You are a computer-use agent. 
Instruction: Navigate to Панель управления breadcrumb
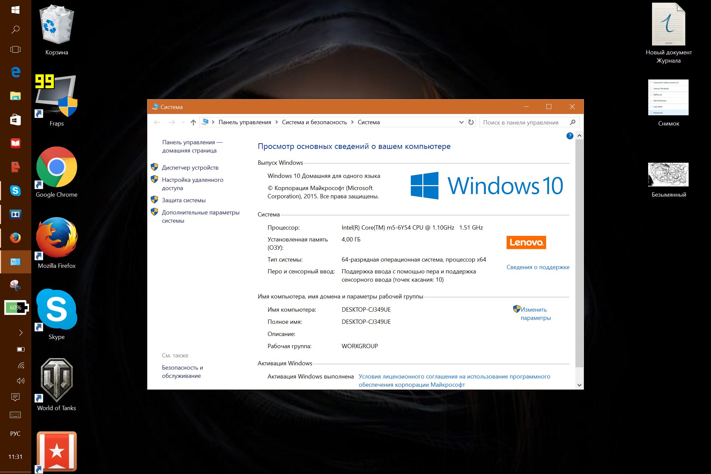point(245,122)
